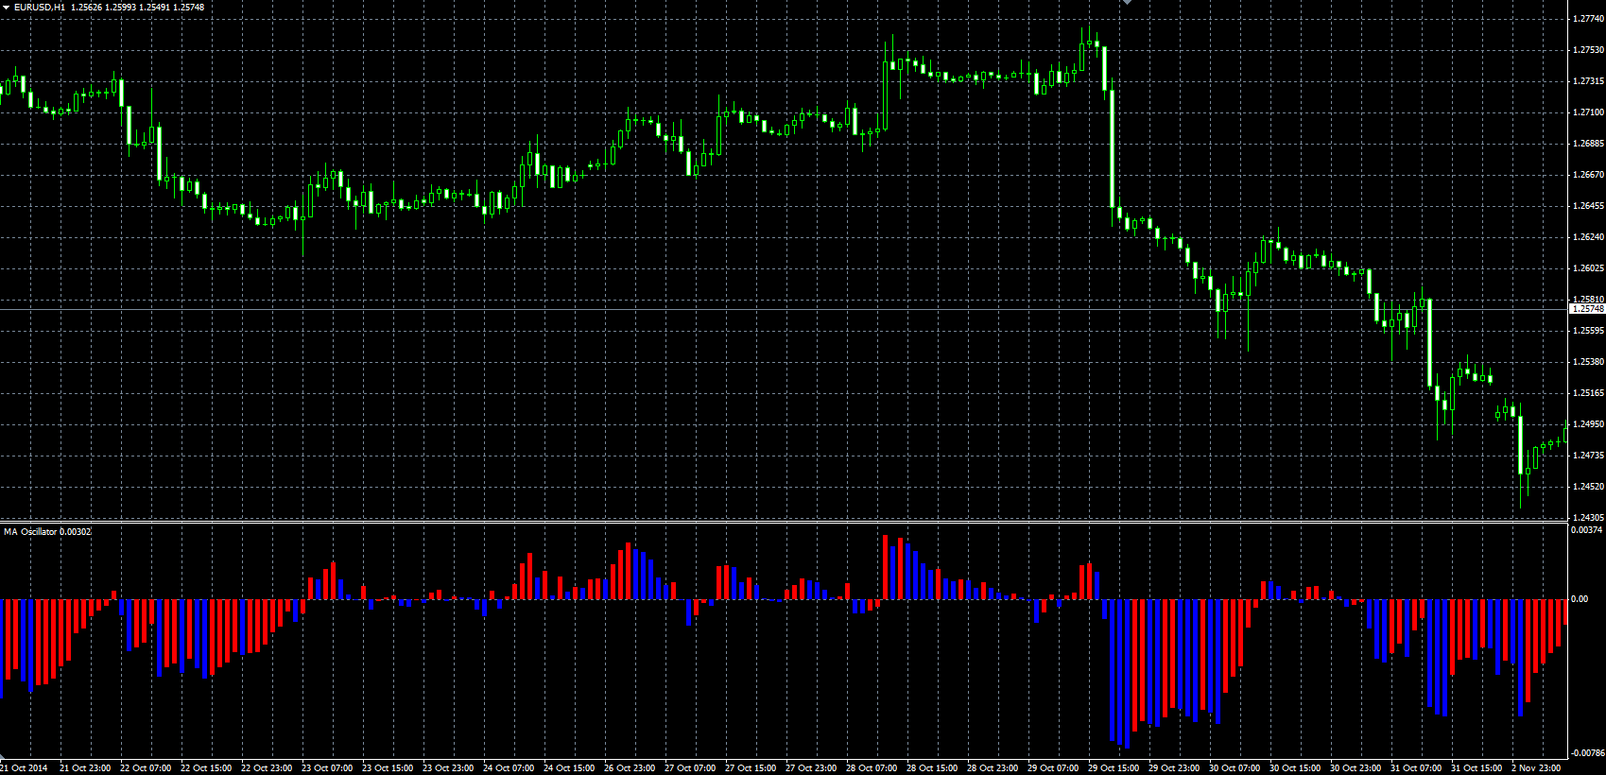Click the 31 Oct 07:00 time label
The image size is (1606, 775).
(x=1416, y=768)
